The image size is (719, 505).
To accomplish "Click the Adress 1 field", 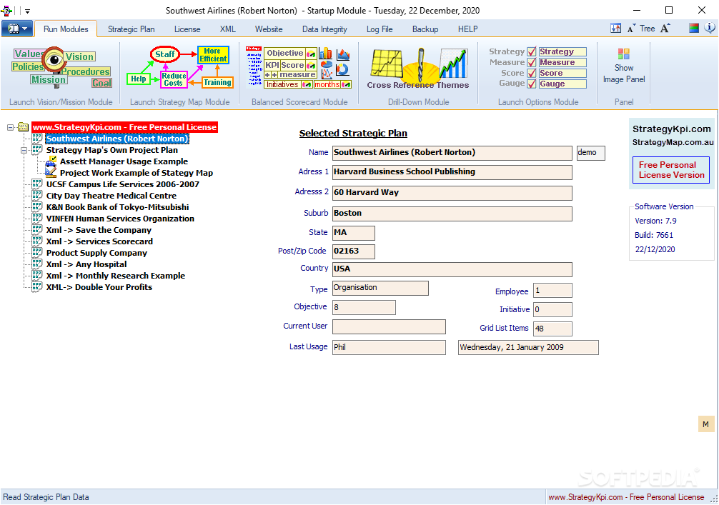I will tap(452, 172).
